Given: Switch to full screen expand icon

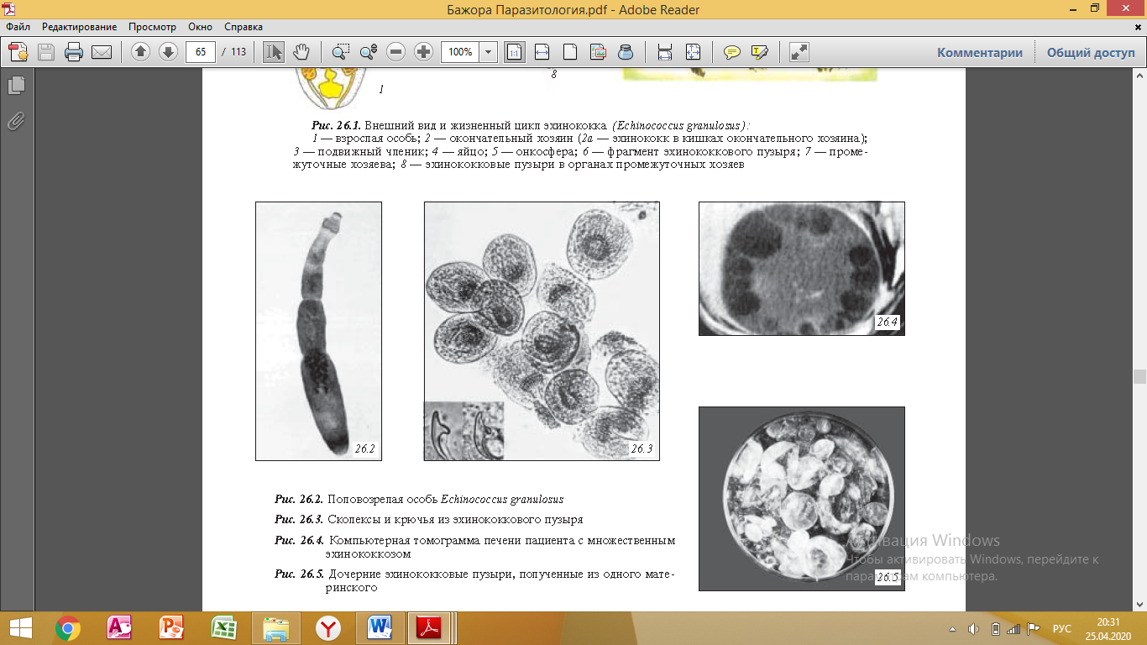Looking at the screenshot, I should 799,52.
